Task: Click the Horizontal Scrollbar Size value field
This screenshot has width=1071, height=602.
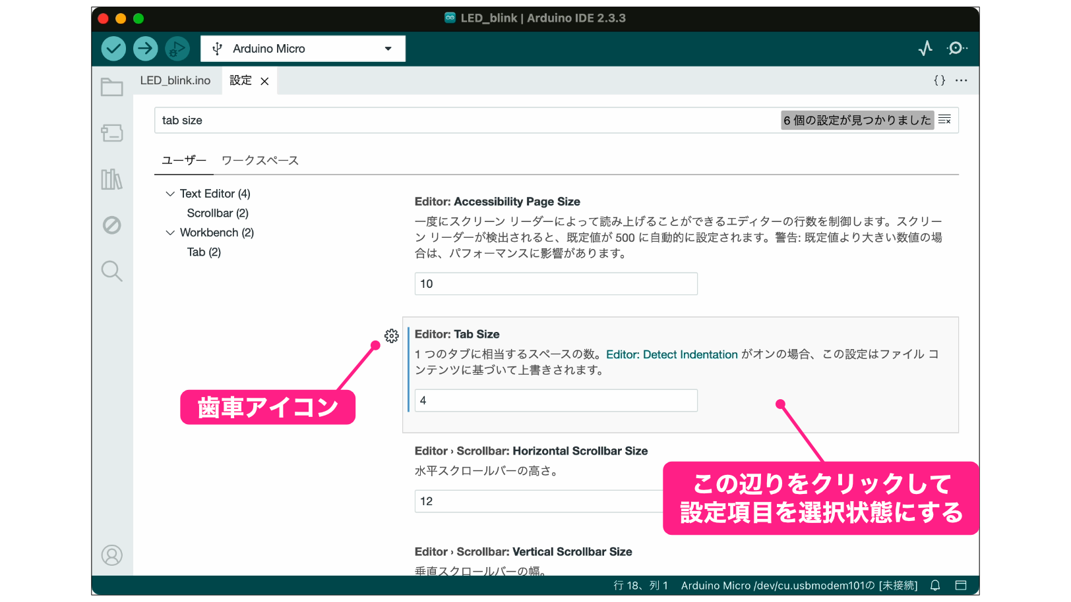Action: click(x=538, y=501)
